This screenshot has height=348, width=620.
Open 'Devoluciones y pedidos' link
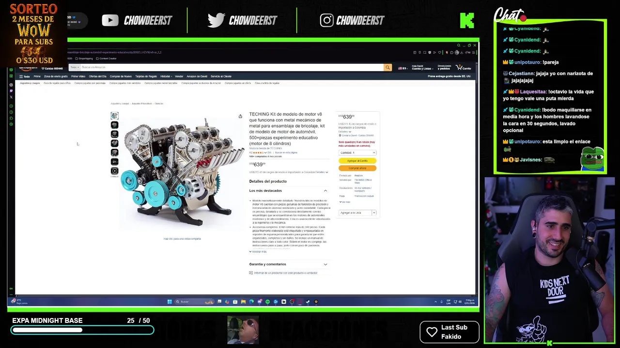point(444,68)
